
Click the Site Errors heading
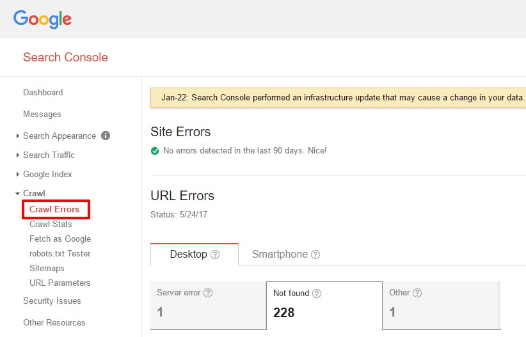click(x=180, y=132)
